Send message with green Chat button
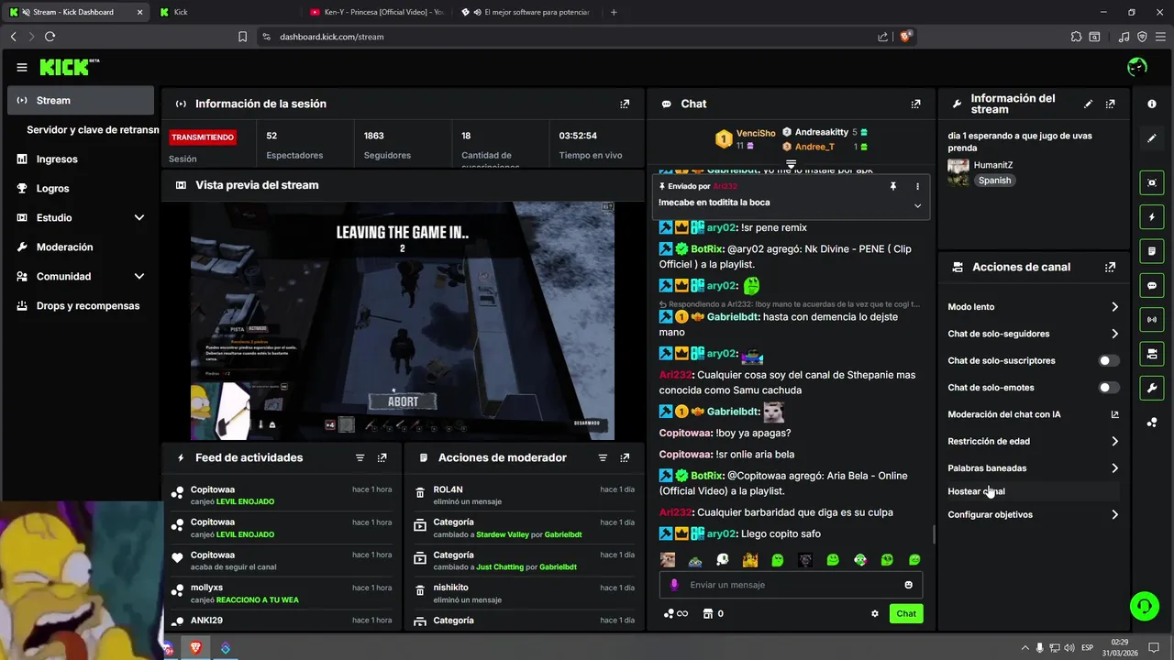 point(906,614)
